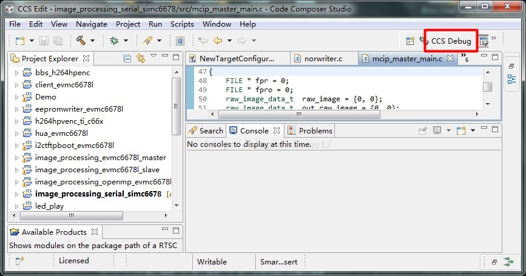The width and height of the screenshot is (526, 276).
Task: Click the Save All toolbar icon
Action: tap(58, 41)
